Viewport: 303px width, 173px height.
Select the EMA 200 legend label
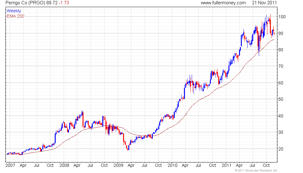tap(15, 16)
